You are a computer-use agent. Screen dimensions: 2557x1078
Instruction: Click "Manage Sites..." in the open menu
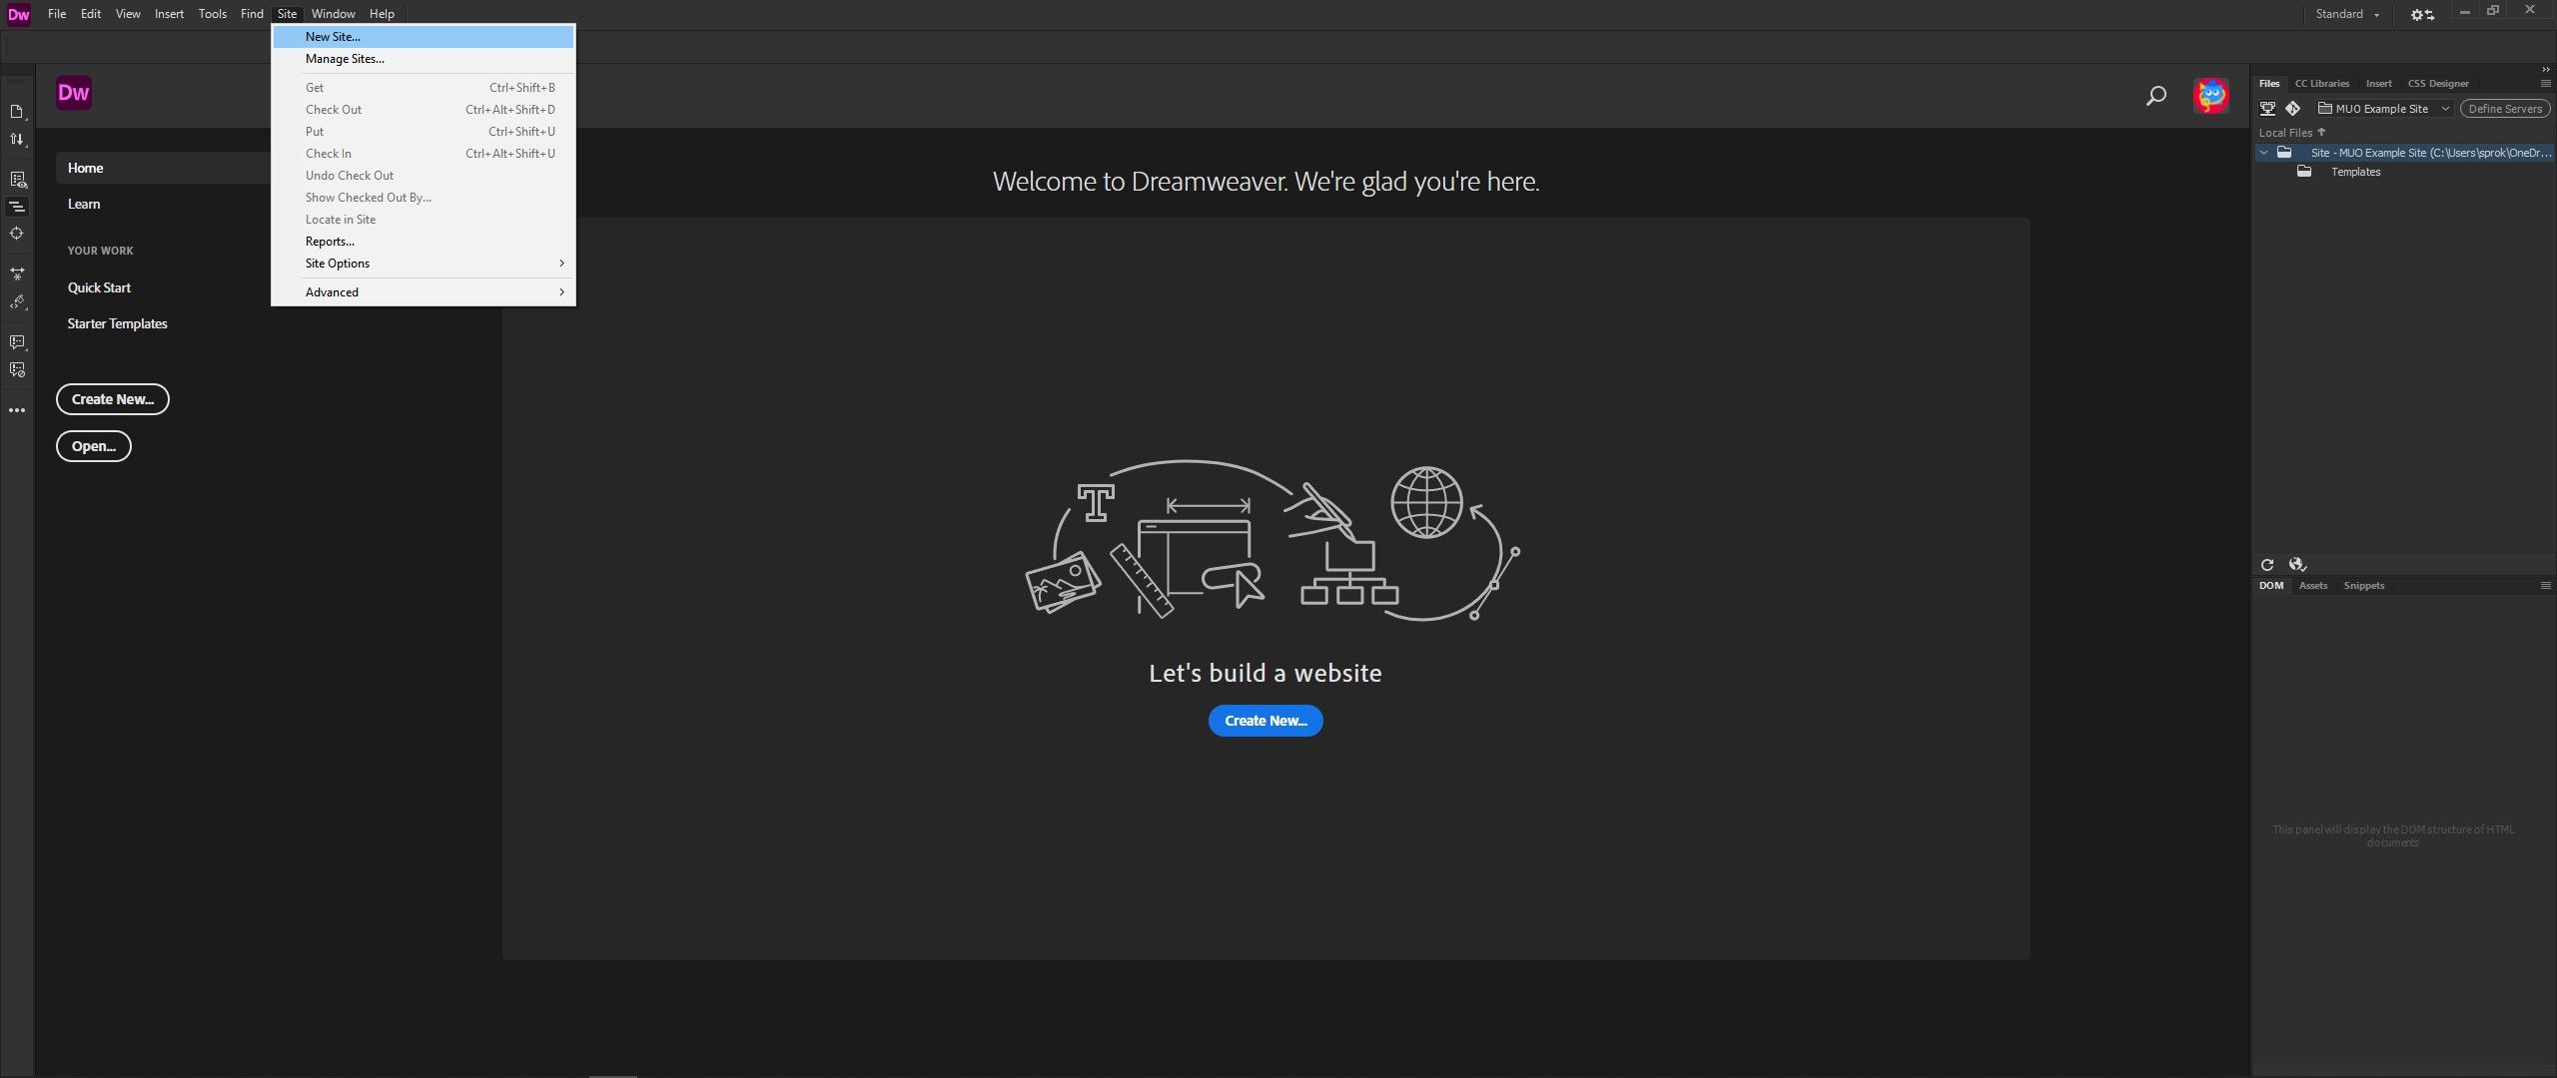pos(344,59)
